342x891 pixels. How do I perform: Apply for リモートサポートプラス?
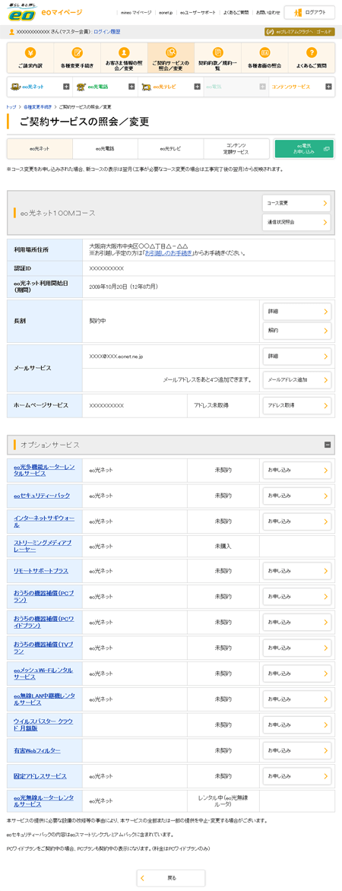click(296, 571)
